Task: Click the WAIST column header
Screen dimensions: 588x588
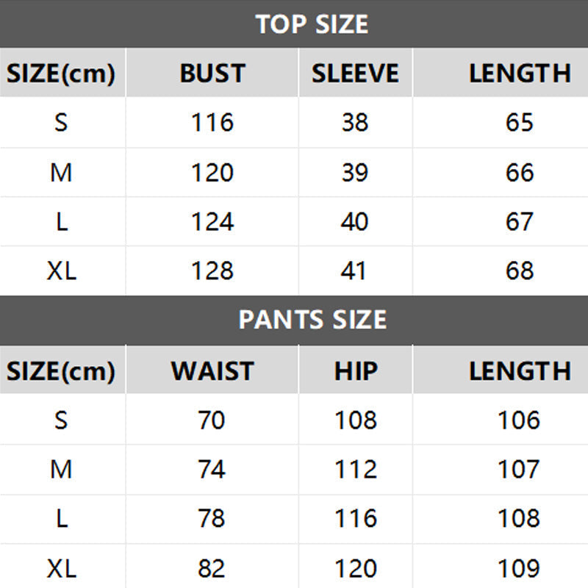Action: click(212, 371)
